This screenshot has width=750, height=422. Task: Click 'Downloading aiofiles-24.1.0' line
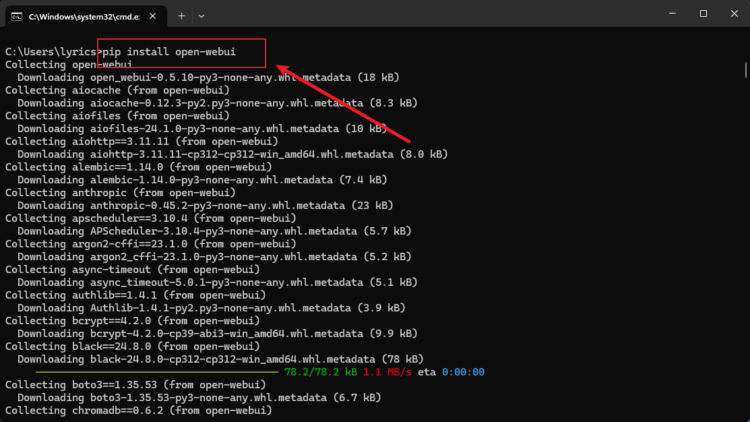point(202,129)
